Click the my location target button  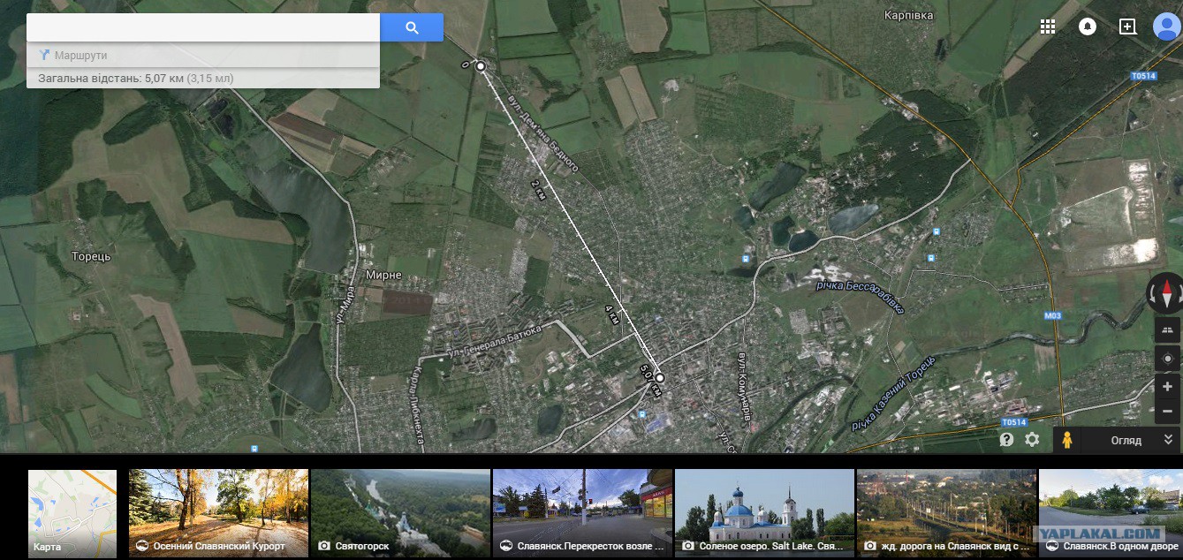pos(1168,358)
